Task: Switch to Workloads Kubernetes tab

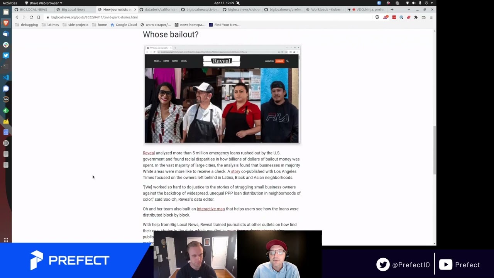Action: pos(325,9)
